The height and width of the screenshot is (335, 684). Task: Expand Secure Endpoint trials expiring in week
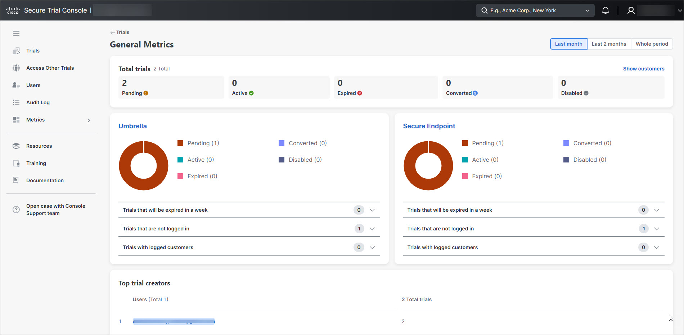click(657, 210)
